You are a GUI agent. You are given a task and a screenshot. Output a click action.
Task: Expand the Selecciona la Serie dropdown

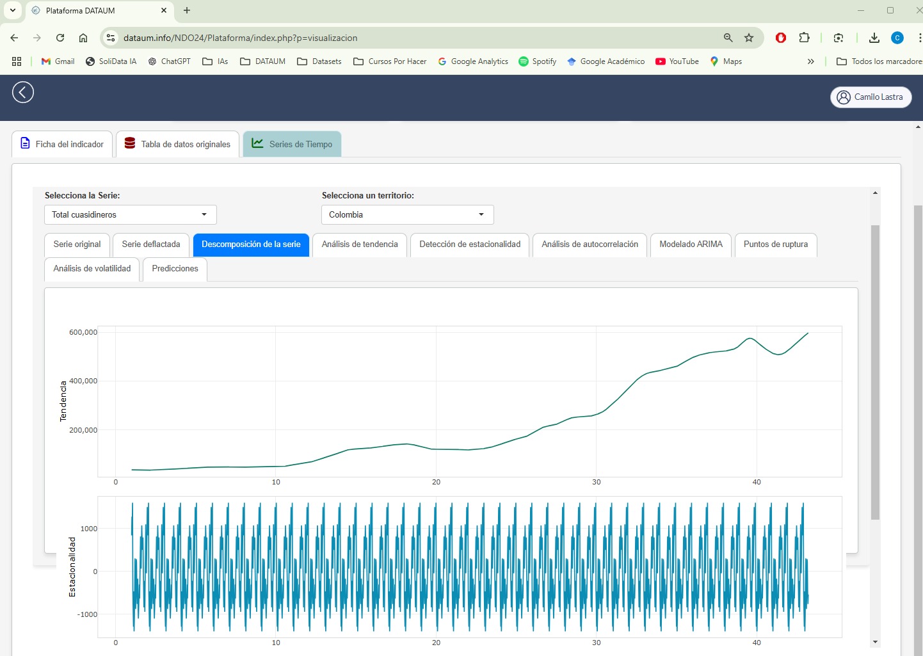point(130,214)
